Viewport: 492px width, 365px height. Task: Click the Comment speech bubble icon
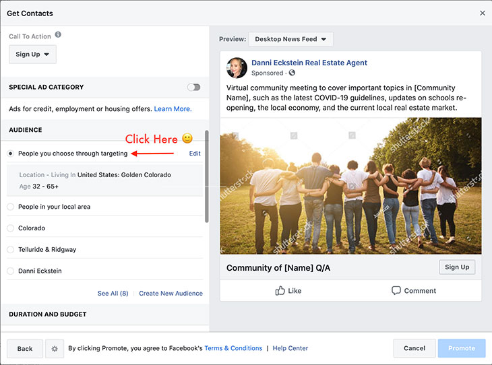pos(396,290)
